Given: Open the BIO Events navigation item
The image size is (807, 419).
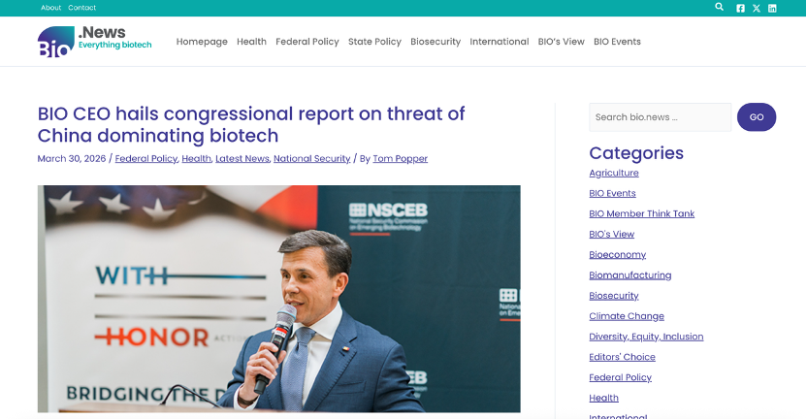Looking at the screenshot, I should 617,42.
